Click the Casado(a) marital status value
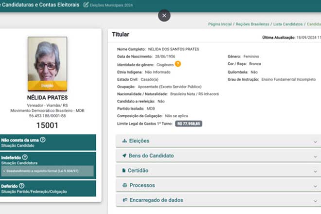This screenshot has height=214, width=321. click(x=149, y=79)
